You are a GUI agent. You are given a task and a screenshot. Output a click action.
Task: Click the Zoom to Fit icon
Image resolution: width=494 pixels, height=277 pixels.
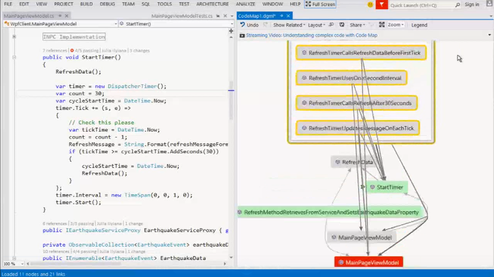[382, 25]
